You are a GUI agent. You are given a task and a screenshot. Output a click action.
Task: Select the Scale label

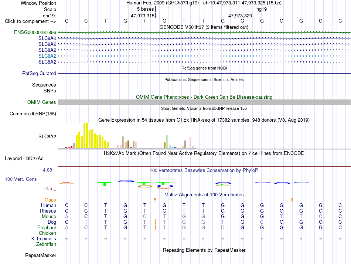50,9
